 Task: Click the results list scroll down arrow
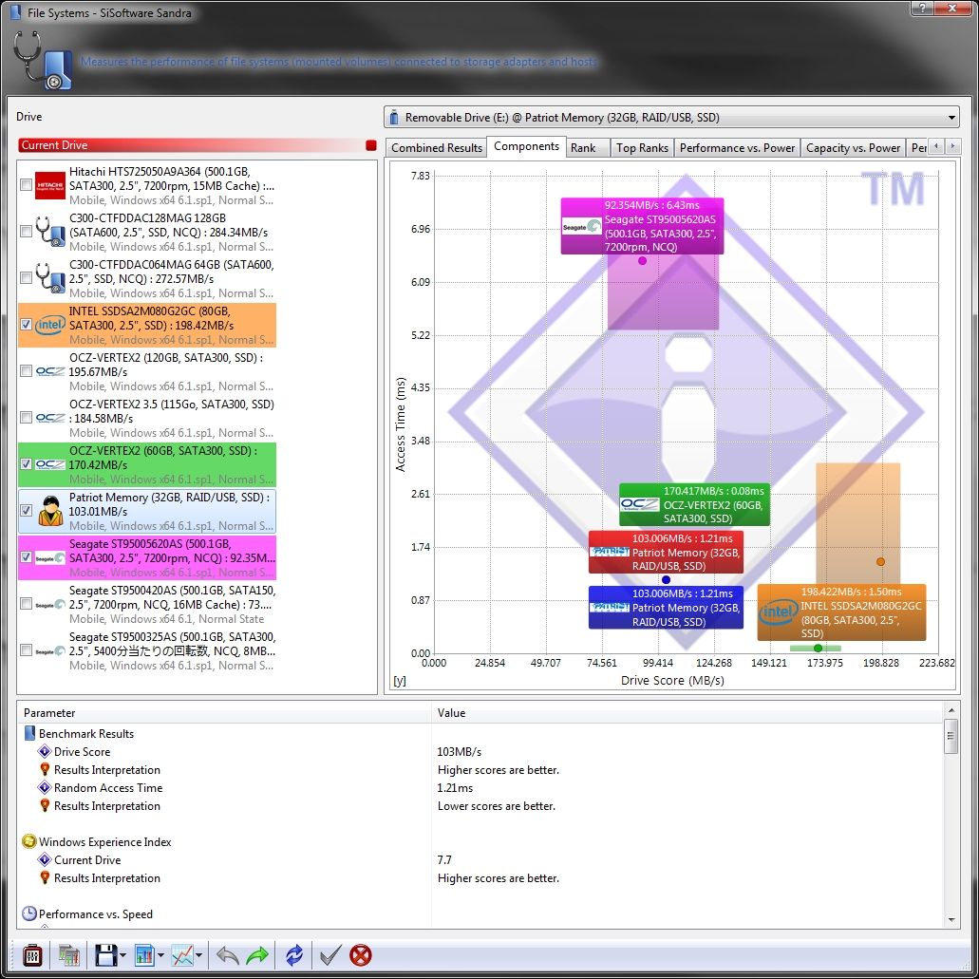tap(951, 919)
